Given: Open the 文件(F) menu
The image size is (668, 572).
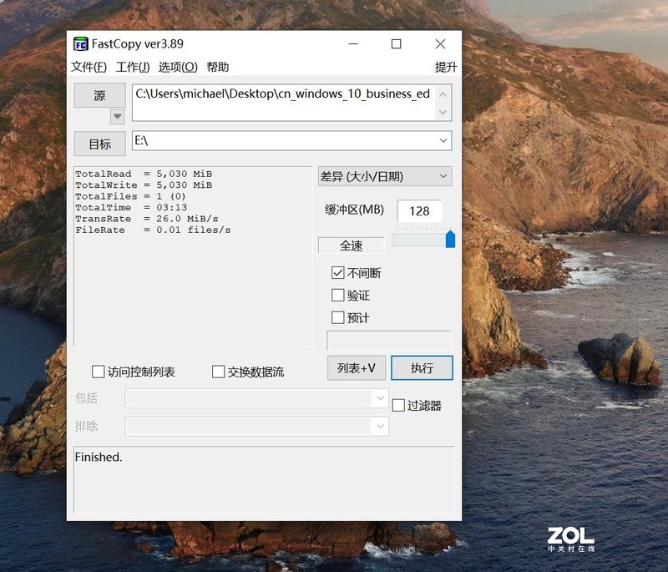Looking at the screenshot, I should (89, 67).
